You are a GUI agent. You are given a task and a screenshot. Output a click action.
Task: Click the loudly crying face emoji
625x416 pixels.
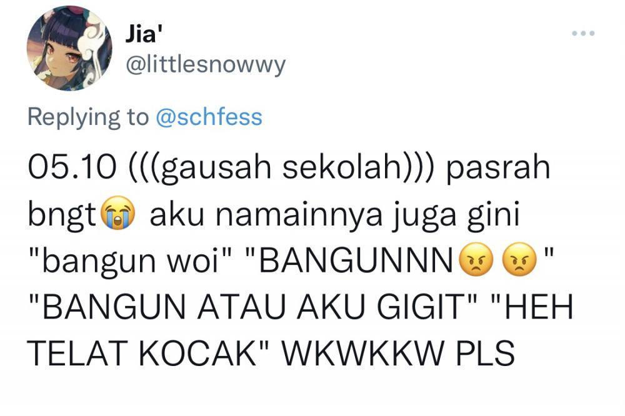[117, 213]
